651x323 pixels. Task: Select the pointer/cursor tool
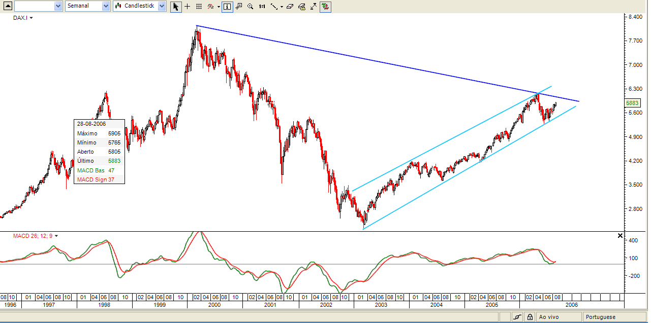point(175,7)
